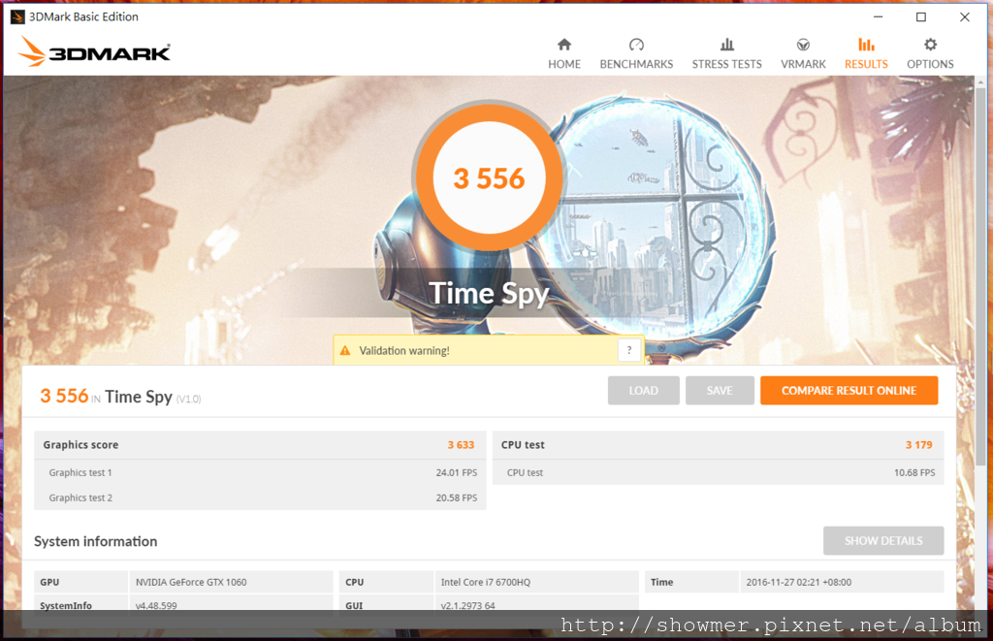The width and height of the screenshot is (993, 641).
Task: Click the (V1.0) version label
Action: [x=189, y=399]
